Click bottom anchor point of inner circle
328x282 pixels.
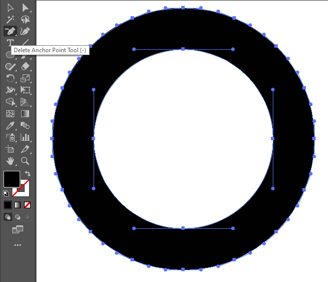pyautogui.click(x=183, y=228)
